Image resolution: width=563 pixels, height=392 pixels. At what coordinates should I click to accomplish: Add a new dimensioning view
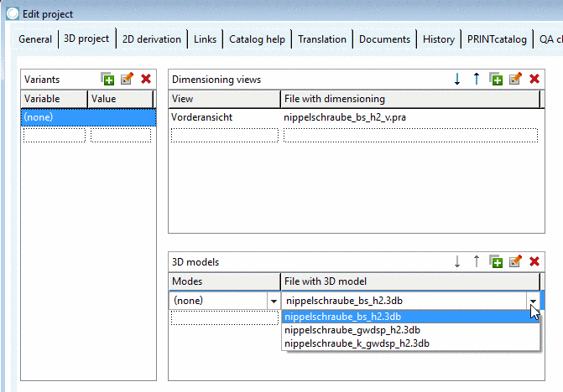[496, 79]
